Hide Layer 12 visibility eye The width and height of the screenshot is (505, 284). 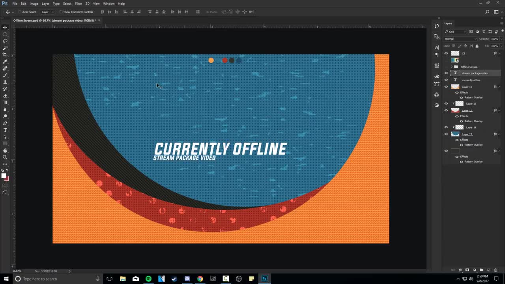pyautogui.click(x=446, y=110)
